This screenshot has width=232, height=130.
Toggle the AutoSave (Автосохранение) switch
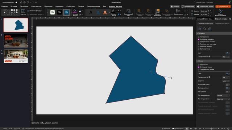click(16, 3)
